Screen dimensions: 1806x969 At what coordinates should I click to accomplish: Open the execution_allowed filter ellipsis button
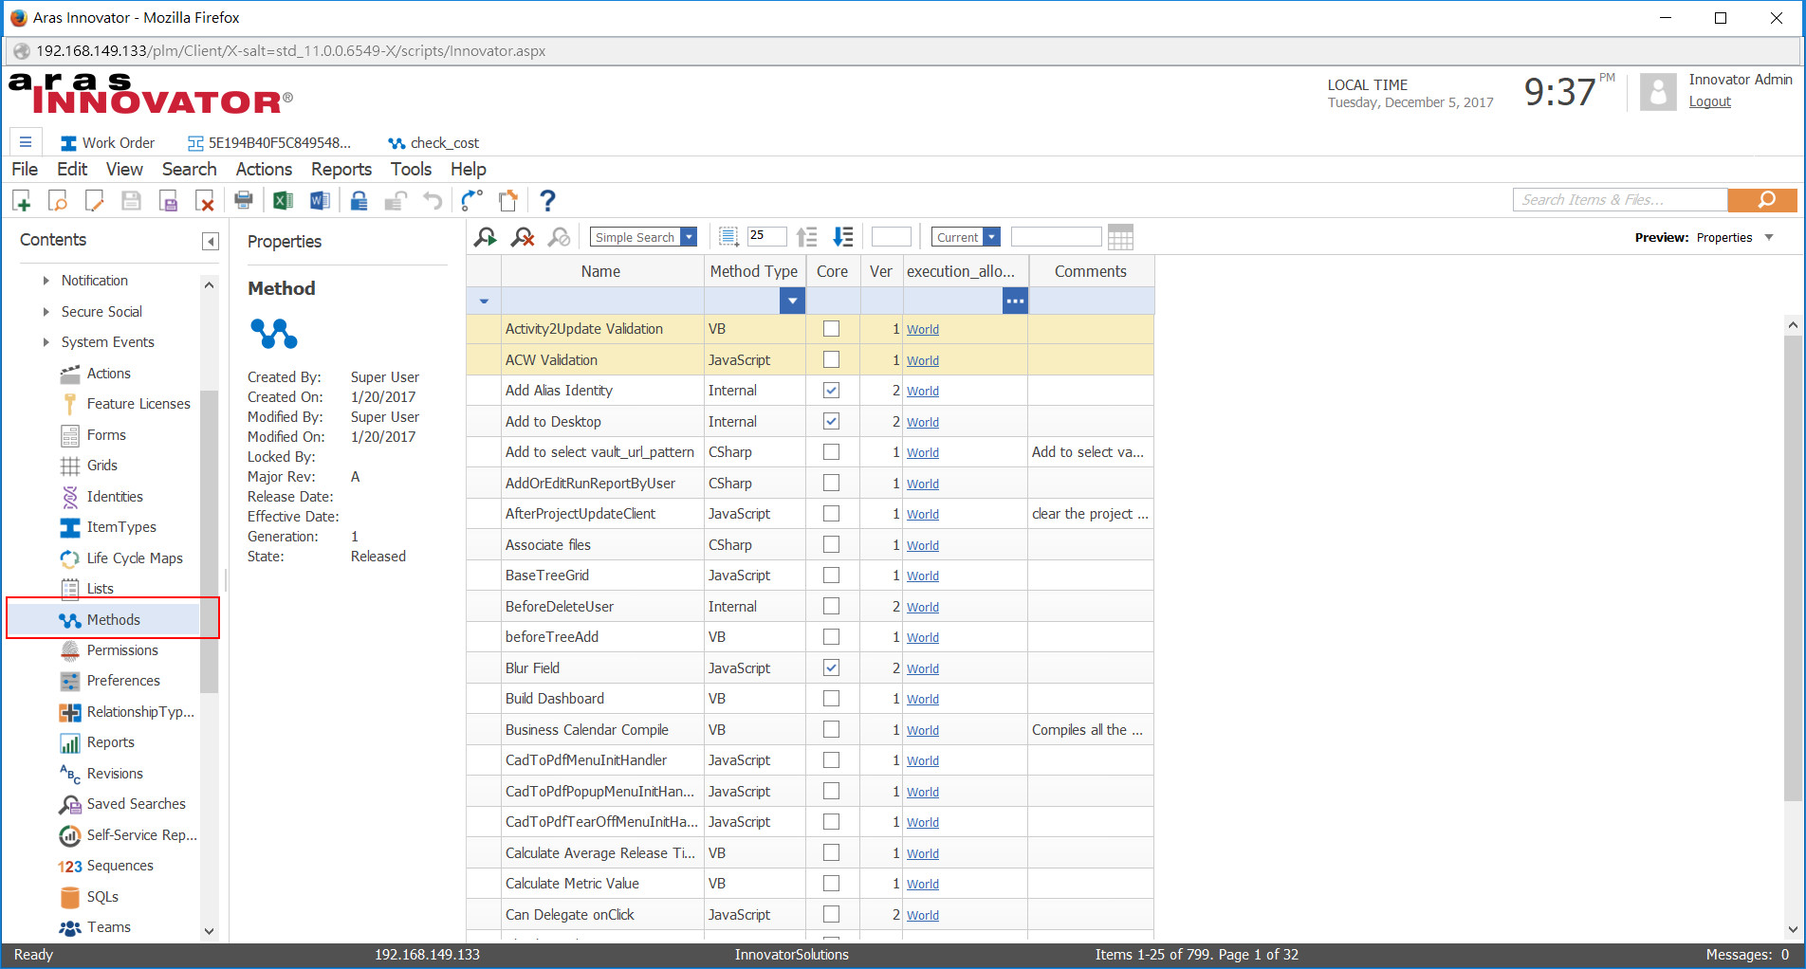(1015, 301)
